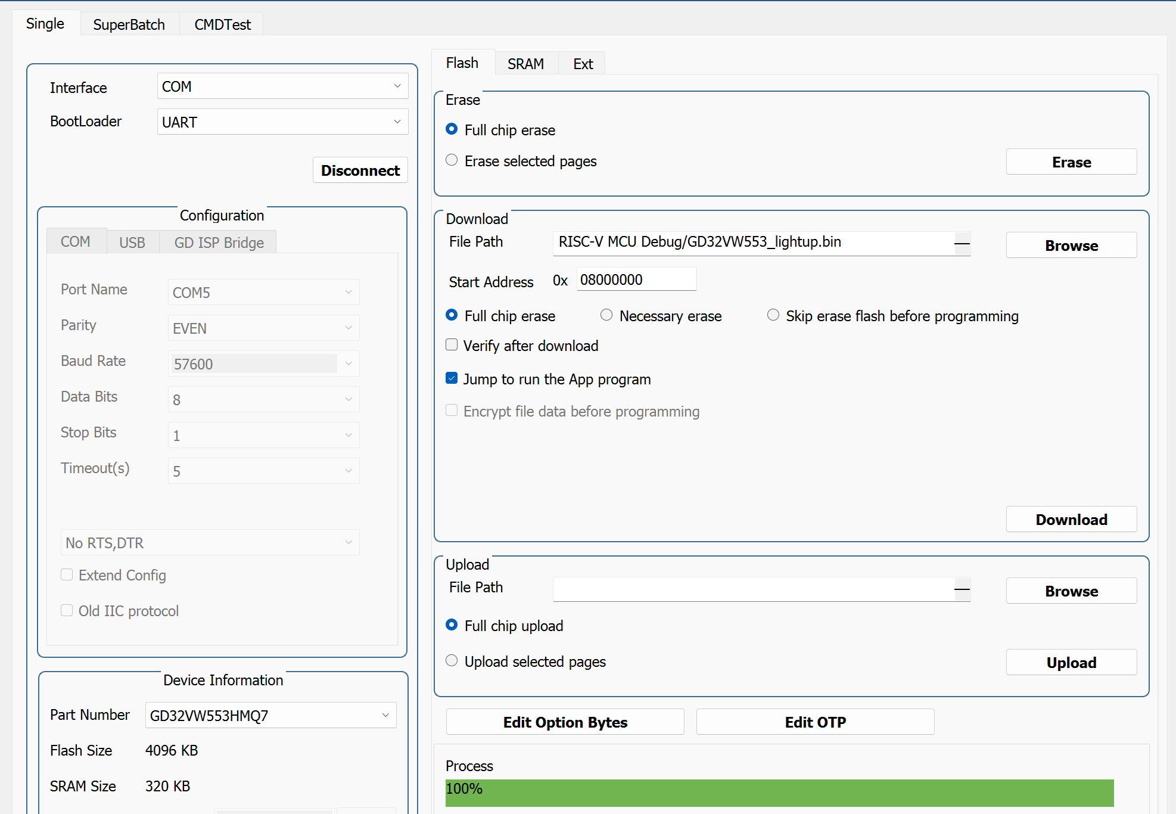Switch to the SuperBatch tab

pos(129,24)
